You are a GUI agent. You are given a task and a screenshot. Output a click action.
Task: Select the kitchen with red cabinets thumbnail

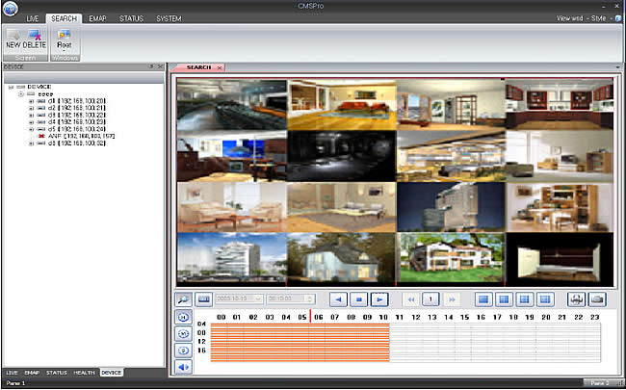click(559, 105)
